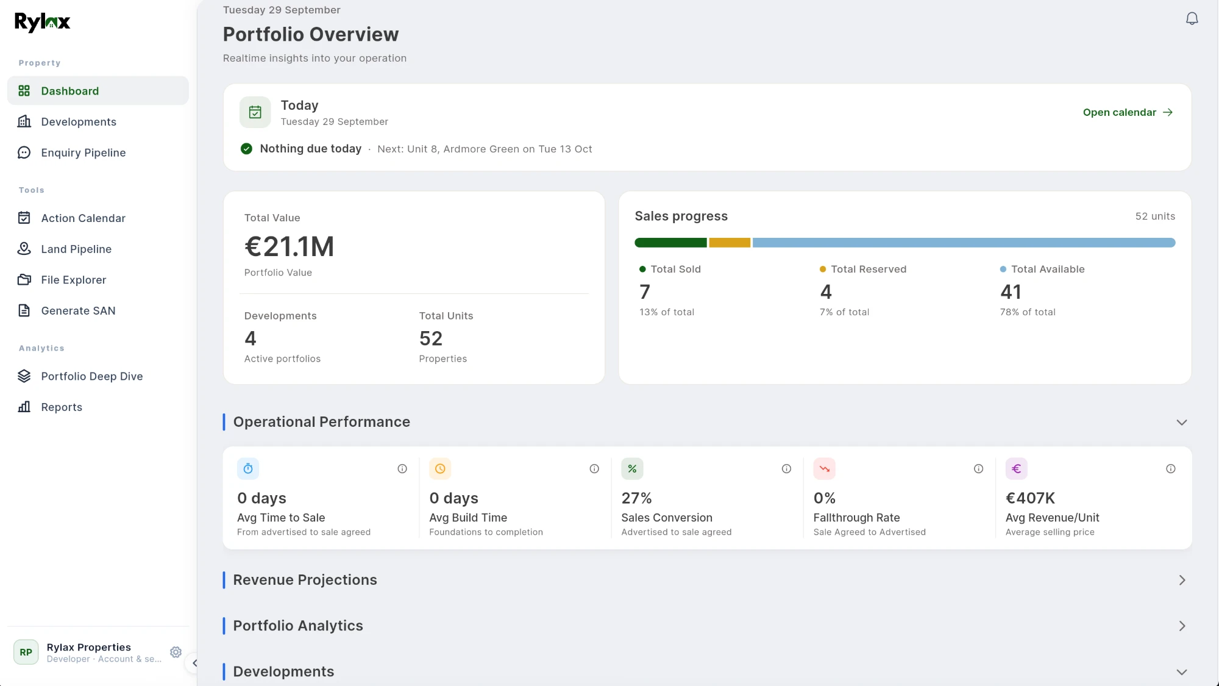
Task: Click the 78% of total label
Action: pyautogui.click(x=1028, y=312)
